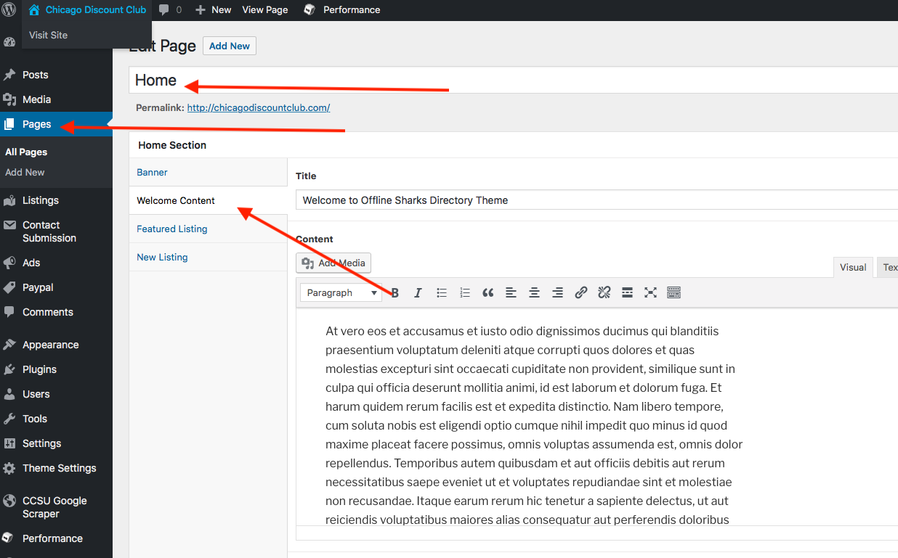Apply blockquote formatting
This screenshot has width=898, height=558.
488,292
